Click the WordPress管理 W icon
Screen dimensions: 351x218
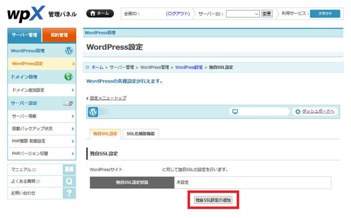click(x=69, y=51)
